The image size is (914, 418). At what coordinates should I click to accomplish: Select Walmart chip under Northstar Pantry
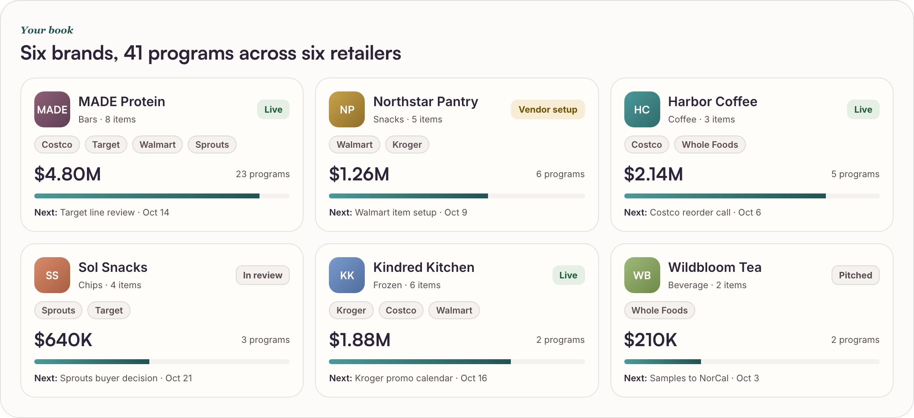(x=355, y=145)
